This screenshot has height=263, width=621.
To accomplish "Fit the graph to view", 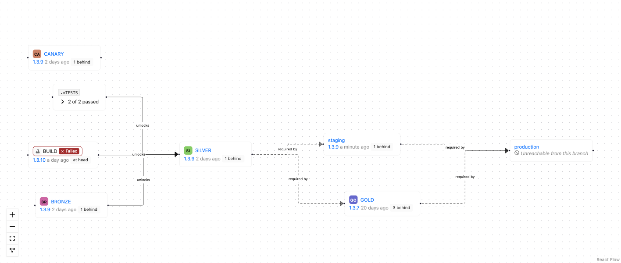I will coord(12,238).
